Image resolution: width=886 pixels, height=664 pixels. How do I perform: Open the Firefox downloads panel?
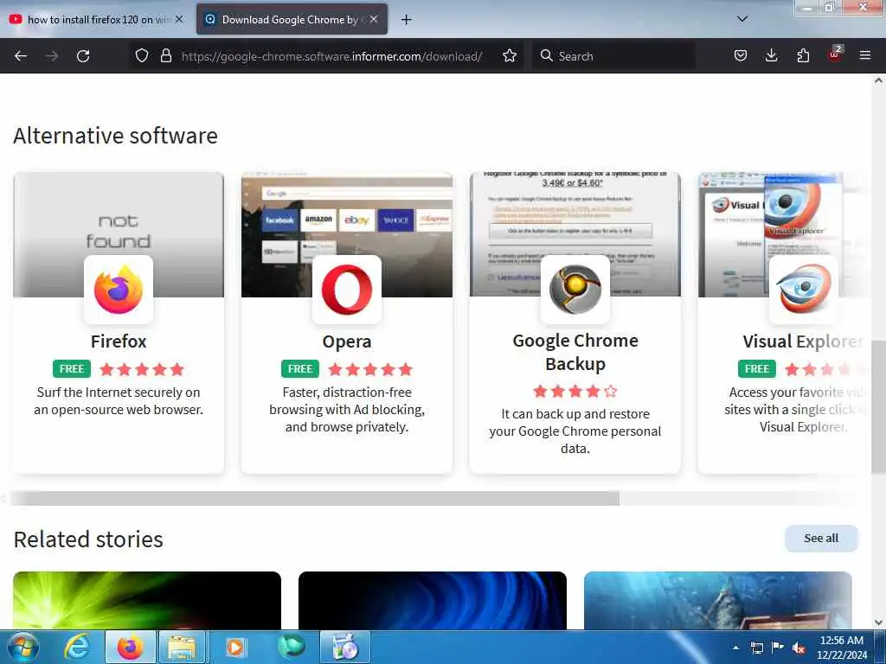coord(771,55)
